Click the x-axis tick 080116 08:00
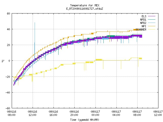 click(x=12, y=113)
